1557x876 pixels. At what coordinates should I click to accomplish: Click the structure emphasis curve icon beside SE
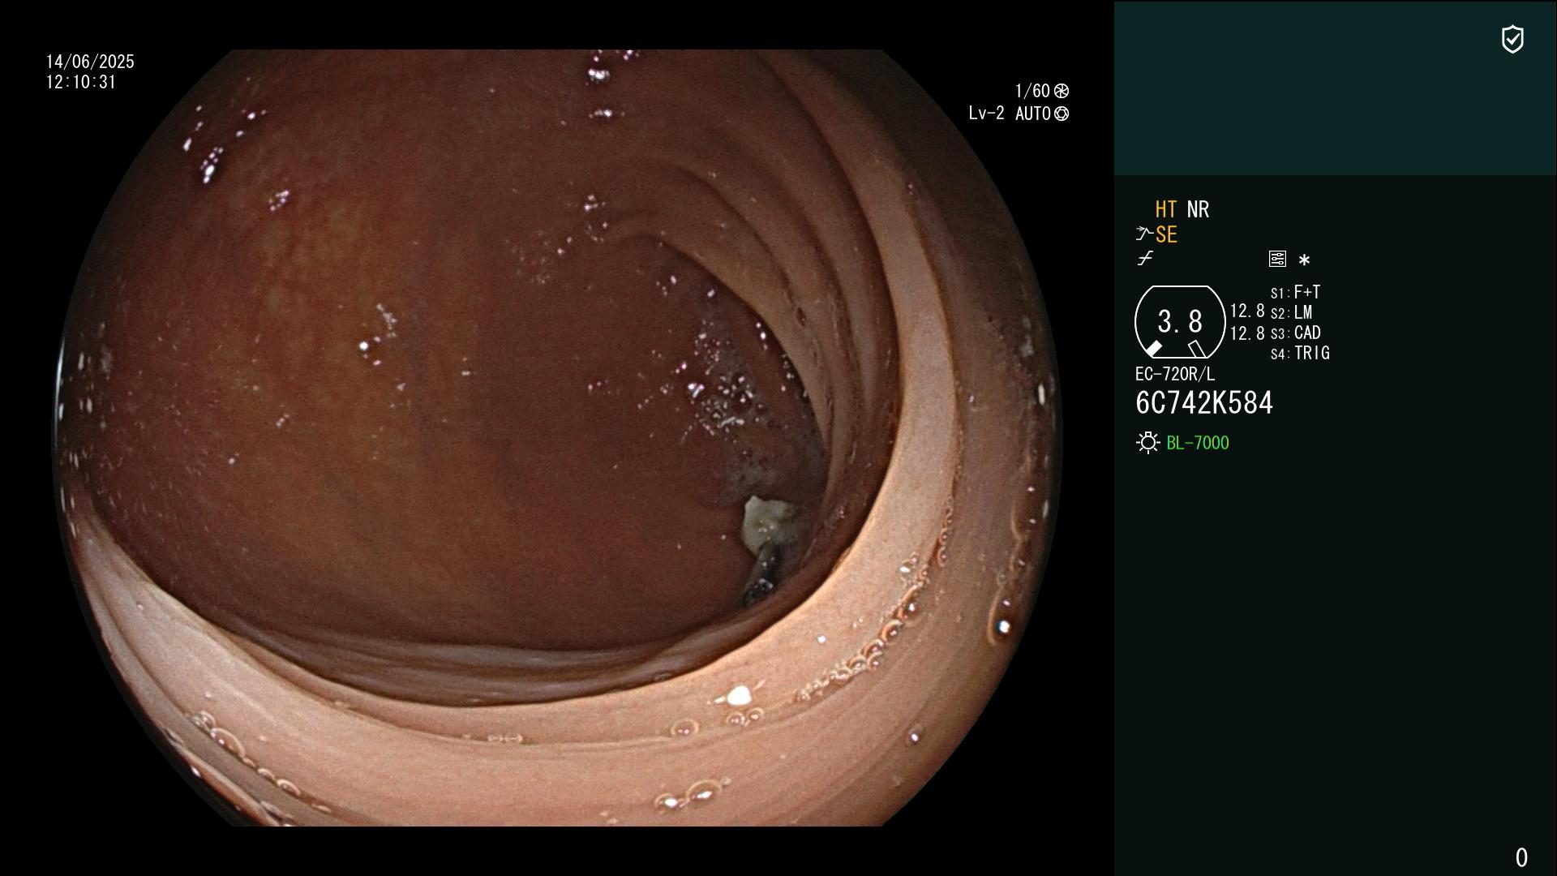coord(1144,234)
